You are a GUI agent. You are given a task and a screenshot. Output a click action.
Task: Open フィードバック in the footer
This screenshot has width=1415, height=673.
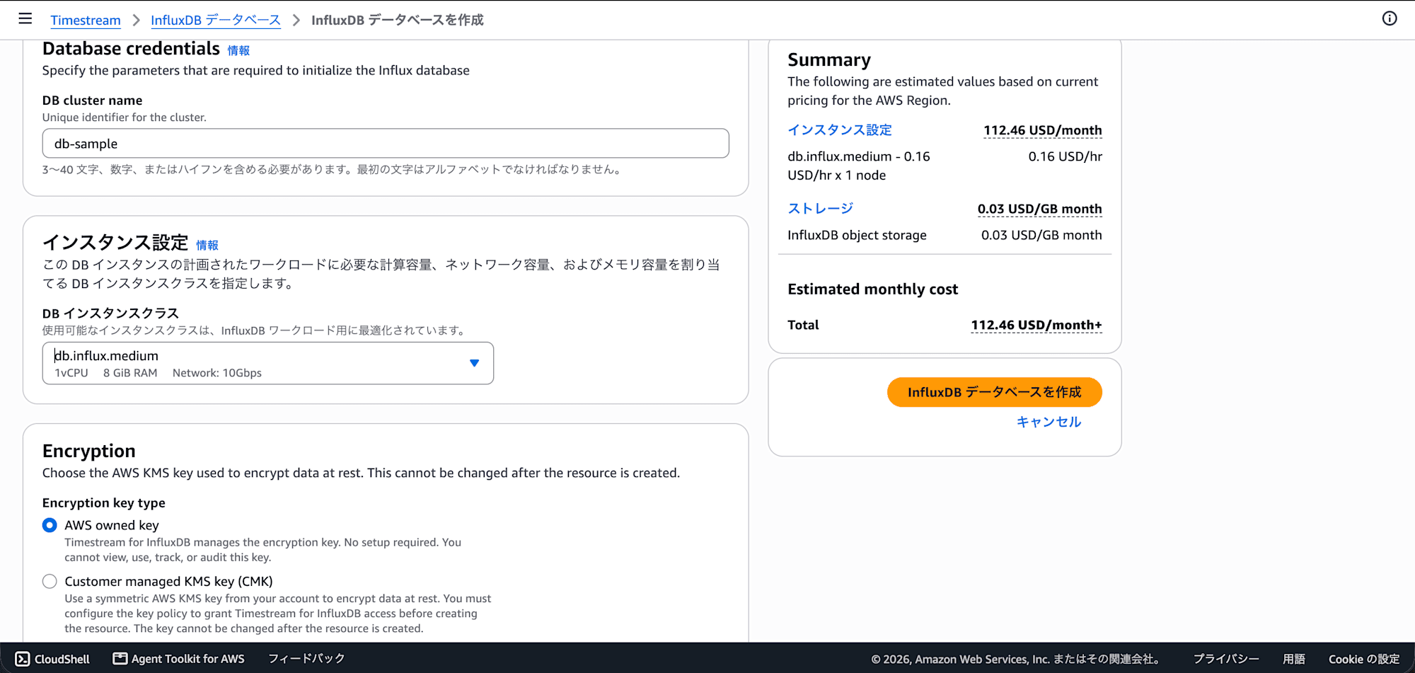[x=306, y=659]
